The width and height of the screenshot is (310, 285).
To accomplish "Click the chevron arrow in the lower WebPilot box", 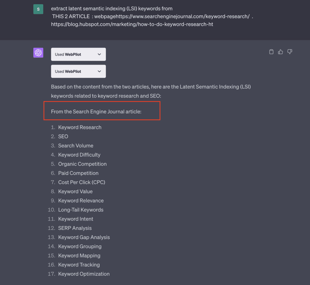I will point(99,71).
